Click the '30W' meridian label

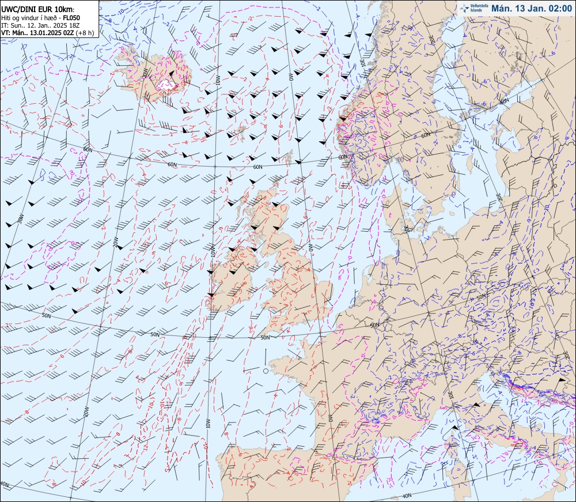21,218
